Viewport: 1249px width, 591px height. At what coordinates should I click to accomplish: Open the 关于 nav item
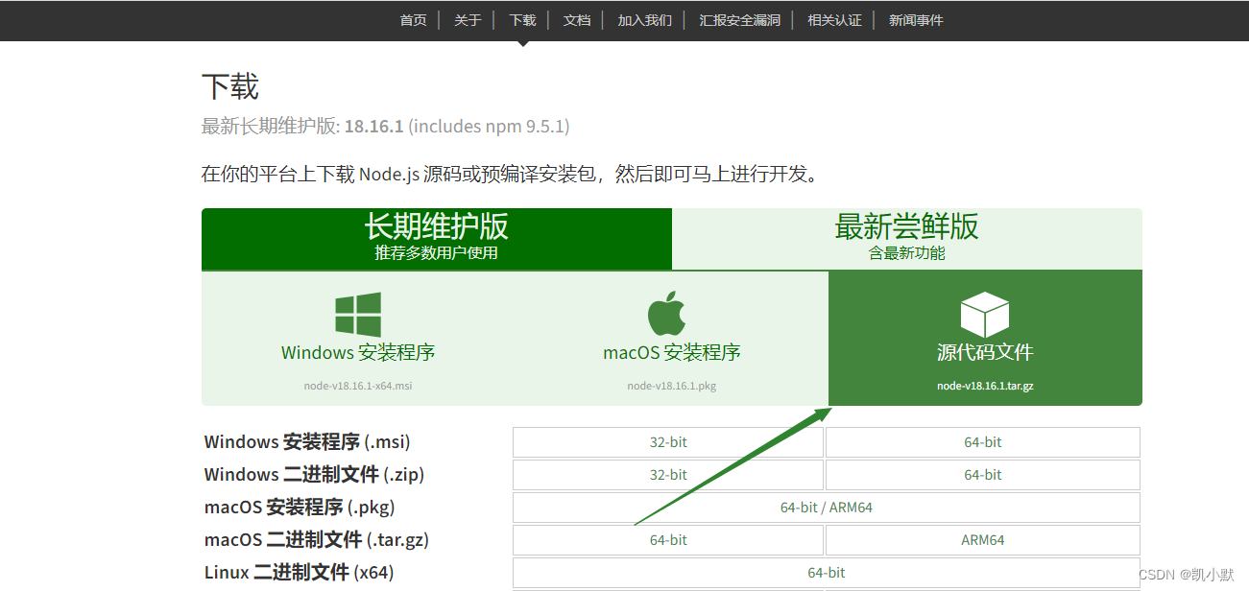(468, 20)
